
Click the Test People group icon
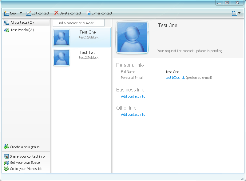point(6,30)
